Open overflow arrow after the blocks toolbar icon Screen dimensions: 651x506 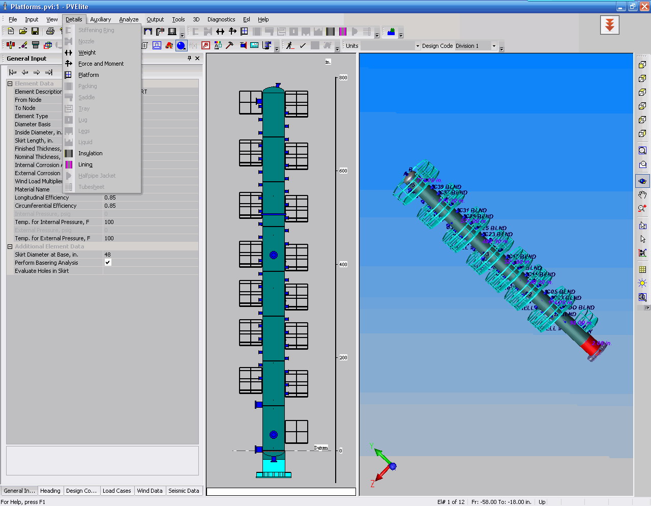click(x=401, y=35)
